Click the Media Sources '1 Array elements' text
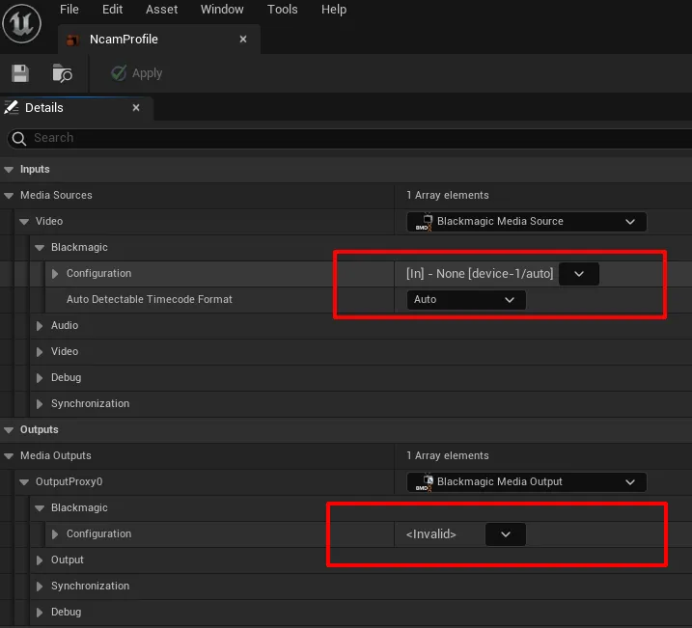This screenshot has width=692, height=628. pyautogui.click(x=448, y=196)
